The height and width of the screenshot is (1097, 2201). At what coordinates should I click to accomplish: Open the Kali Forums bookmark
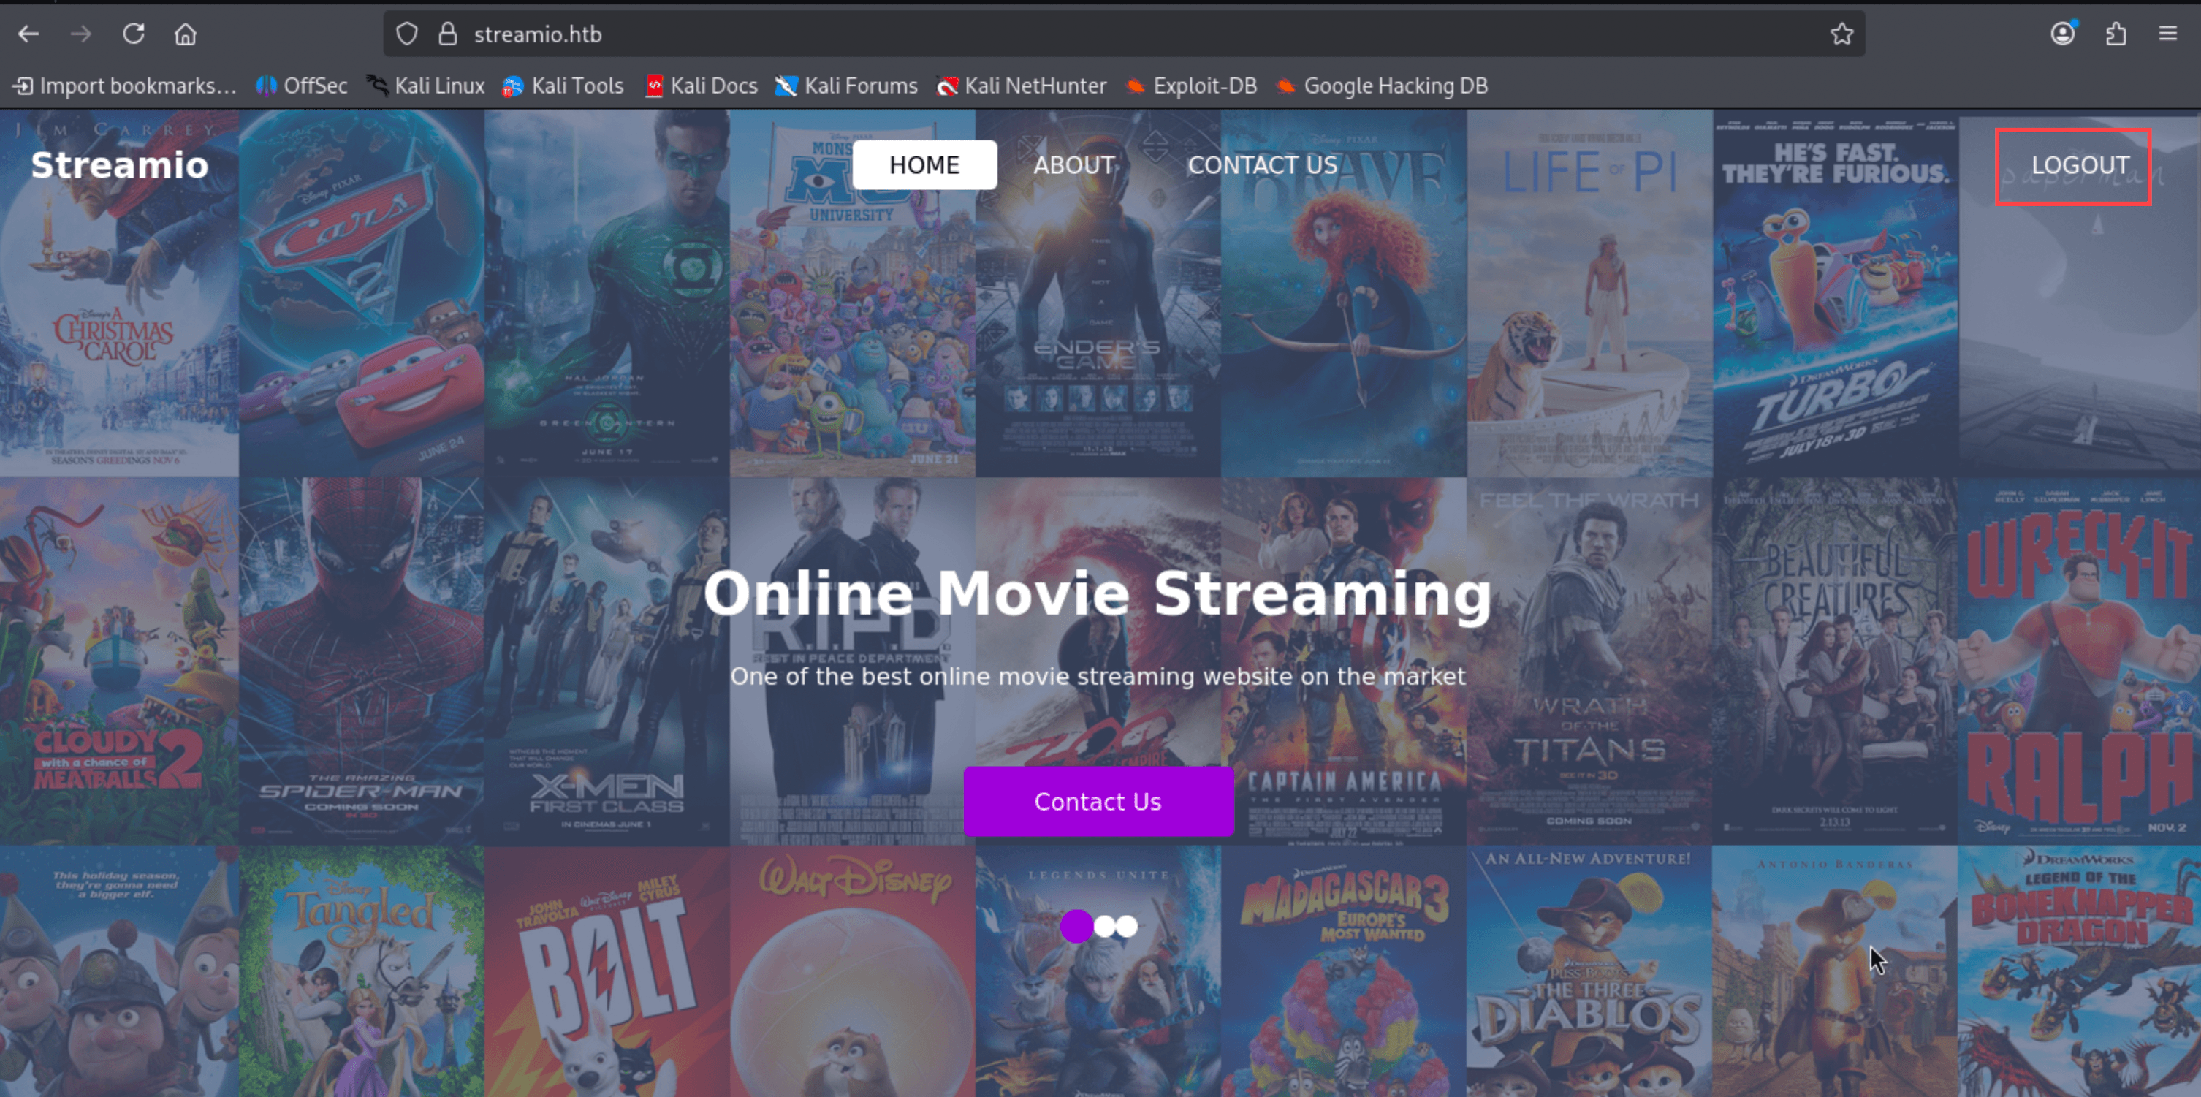[846, 86]
